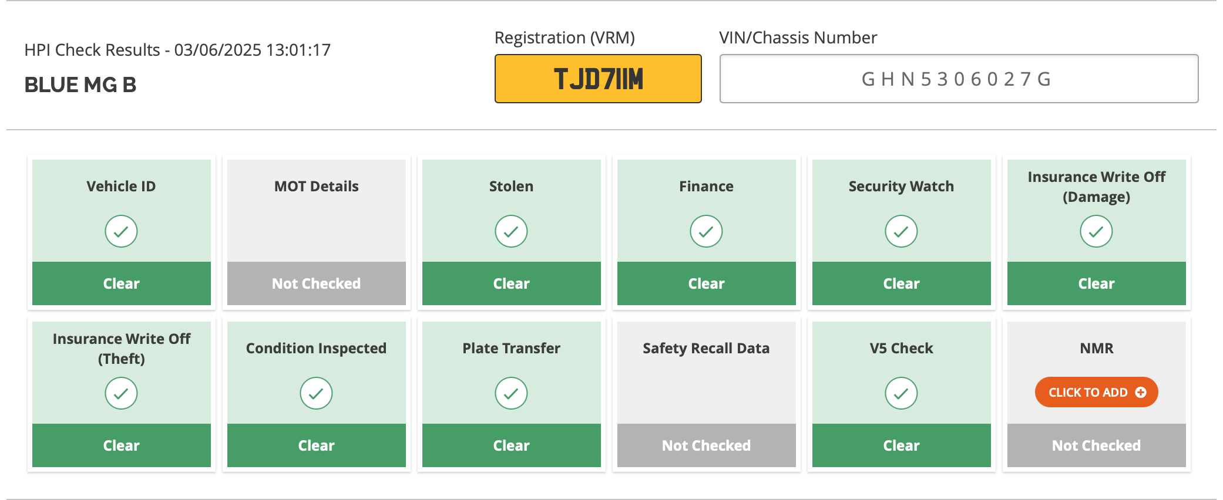
Task: Click the Insurance Write Off (Theft) heading
Action: point(122,349)
